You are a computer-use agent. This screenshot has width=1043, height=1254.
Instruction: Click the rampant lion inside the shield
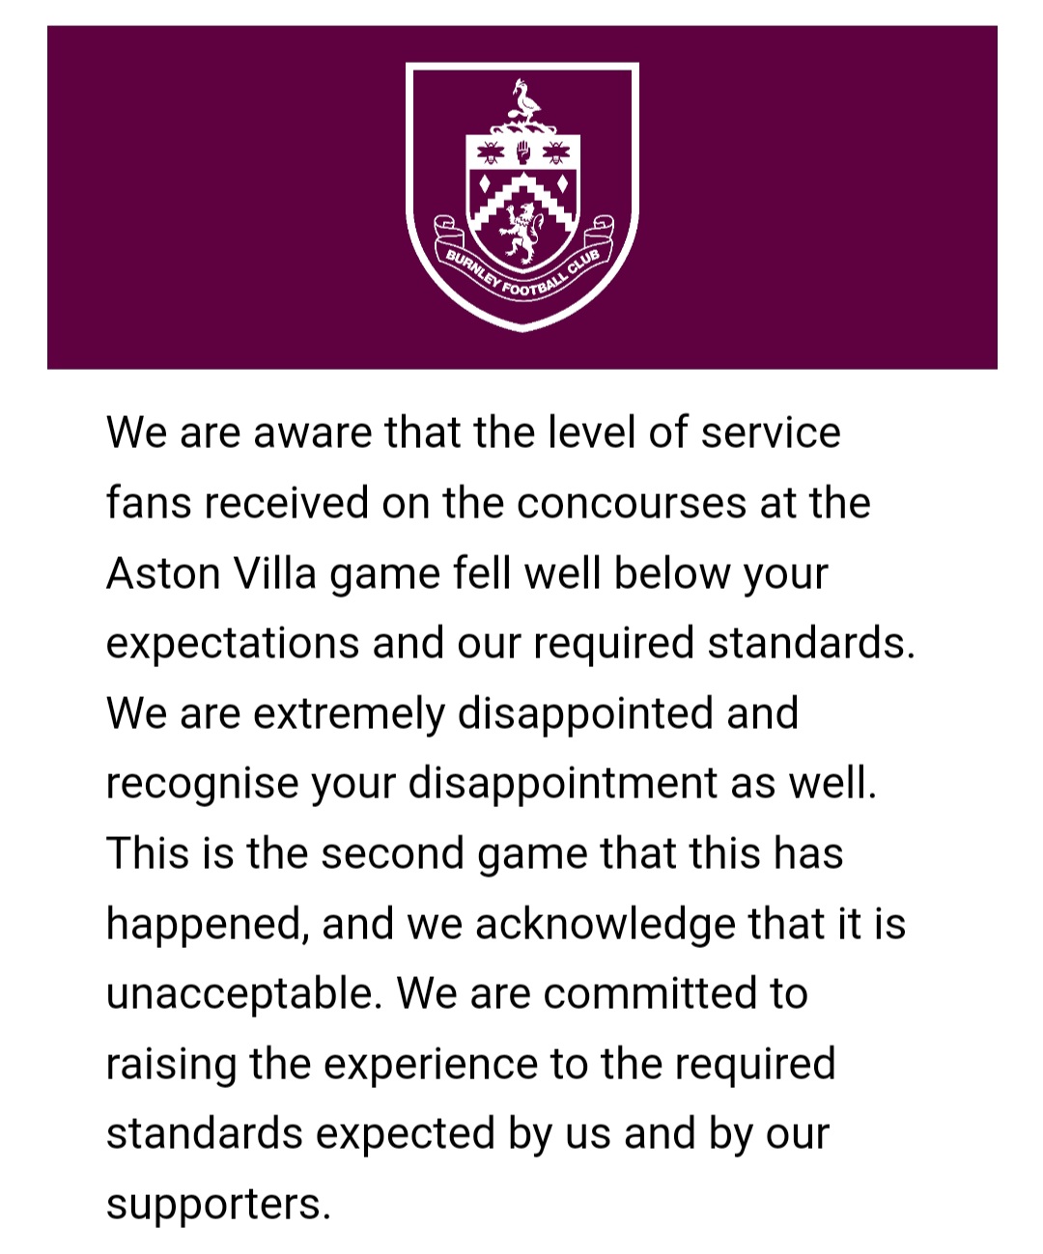(x=521, y=233)
